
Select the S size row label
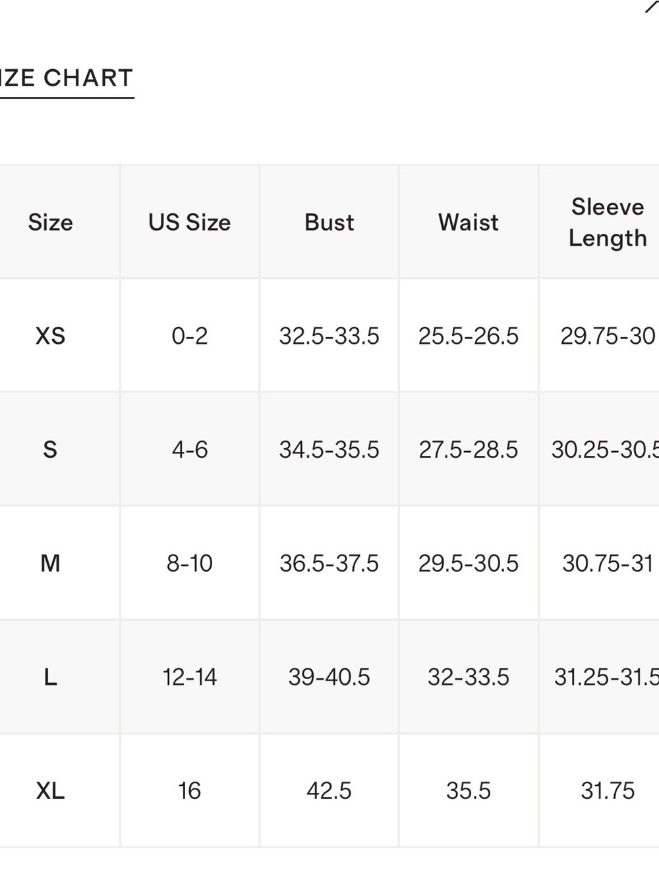50,450
